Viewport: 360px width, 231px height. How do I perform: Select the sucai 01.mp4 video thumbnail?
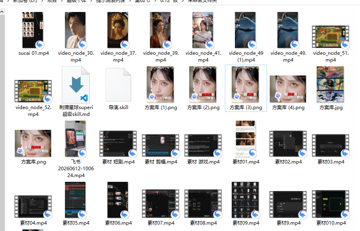[x=32, y=30]
